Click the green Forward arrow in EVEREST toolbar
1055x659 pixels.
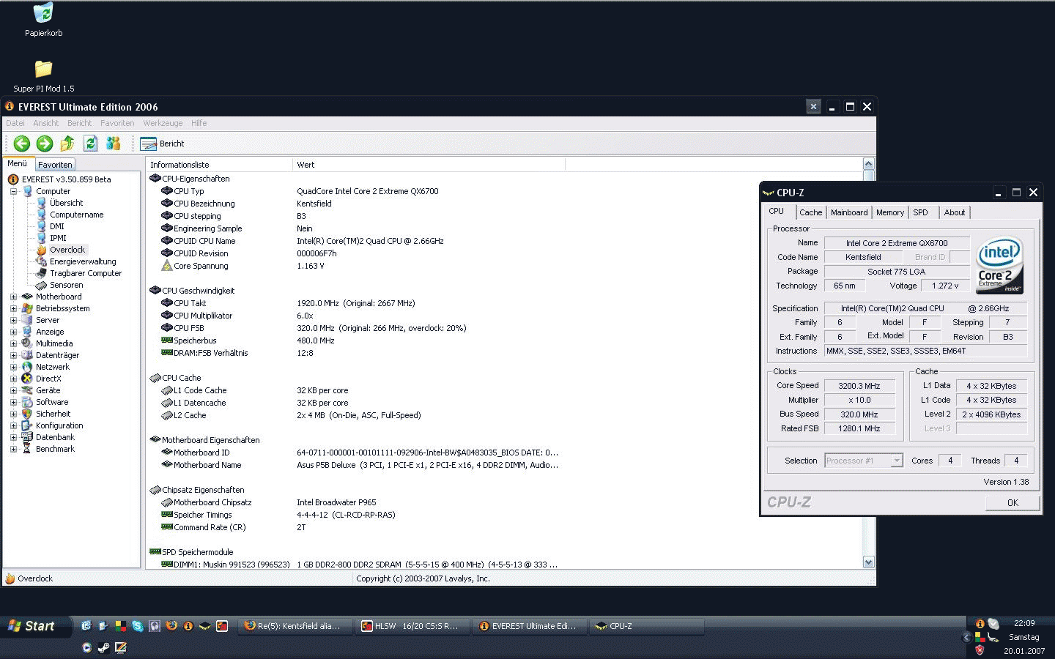[45, 144]
